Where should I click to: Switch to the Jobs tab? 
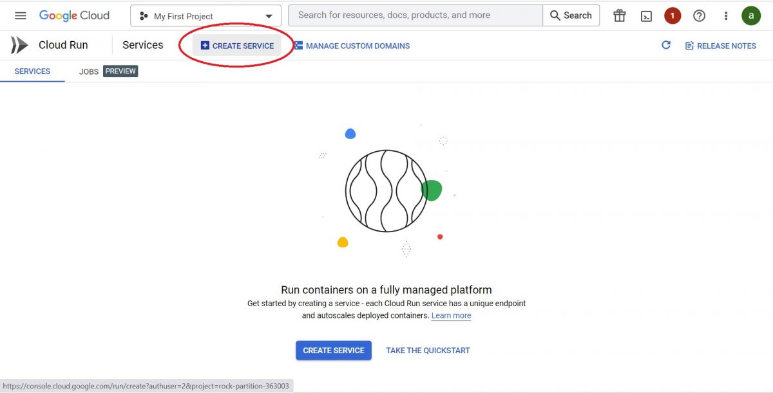pos(89,71)
